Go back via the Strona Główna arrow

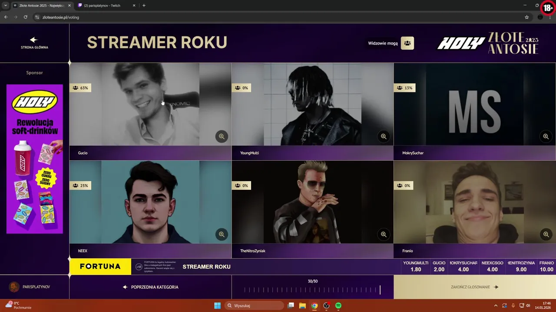point(34,42)
